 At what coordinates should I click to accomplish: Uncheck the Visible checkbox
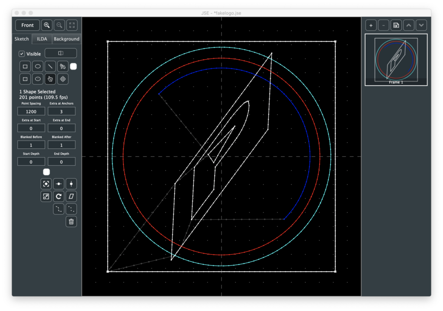[x=22, y=54]
